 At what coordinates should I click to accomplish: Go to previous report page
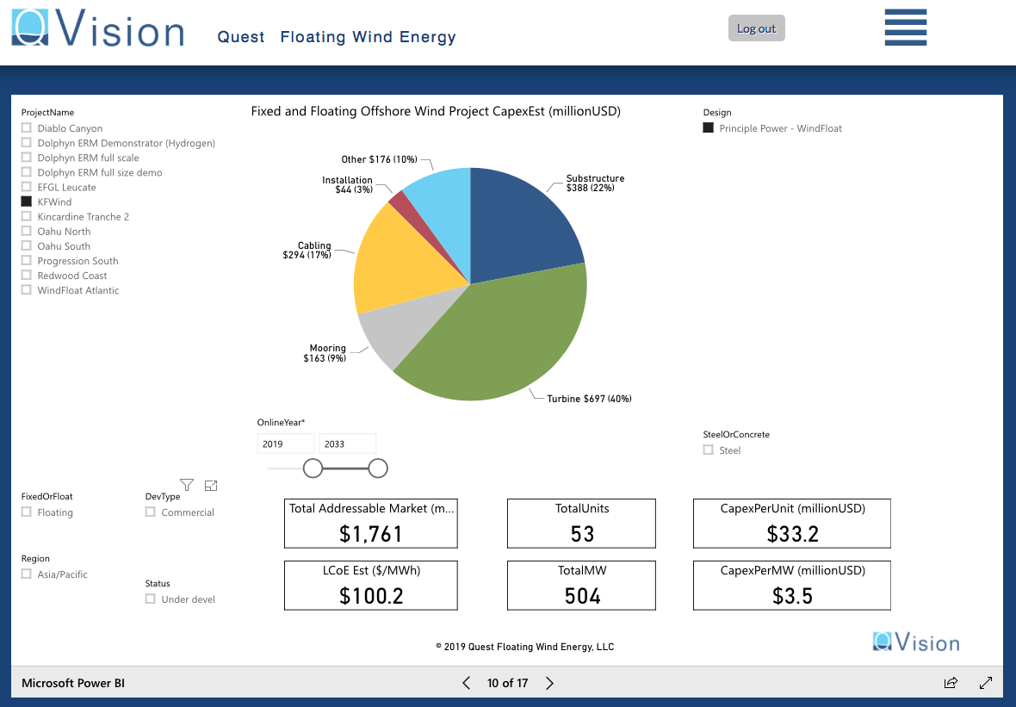[x=466, y=683]
